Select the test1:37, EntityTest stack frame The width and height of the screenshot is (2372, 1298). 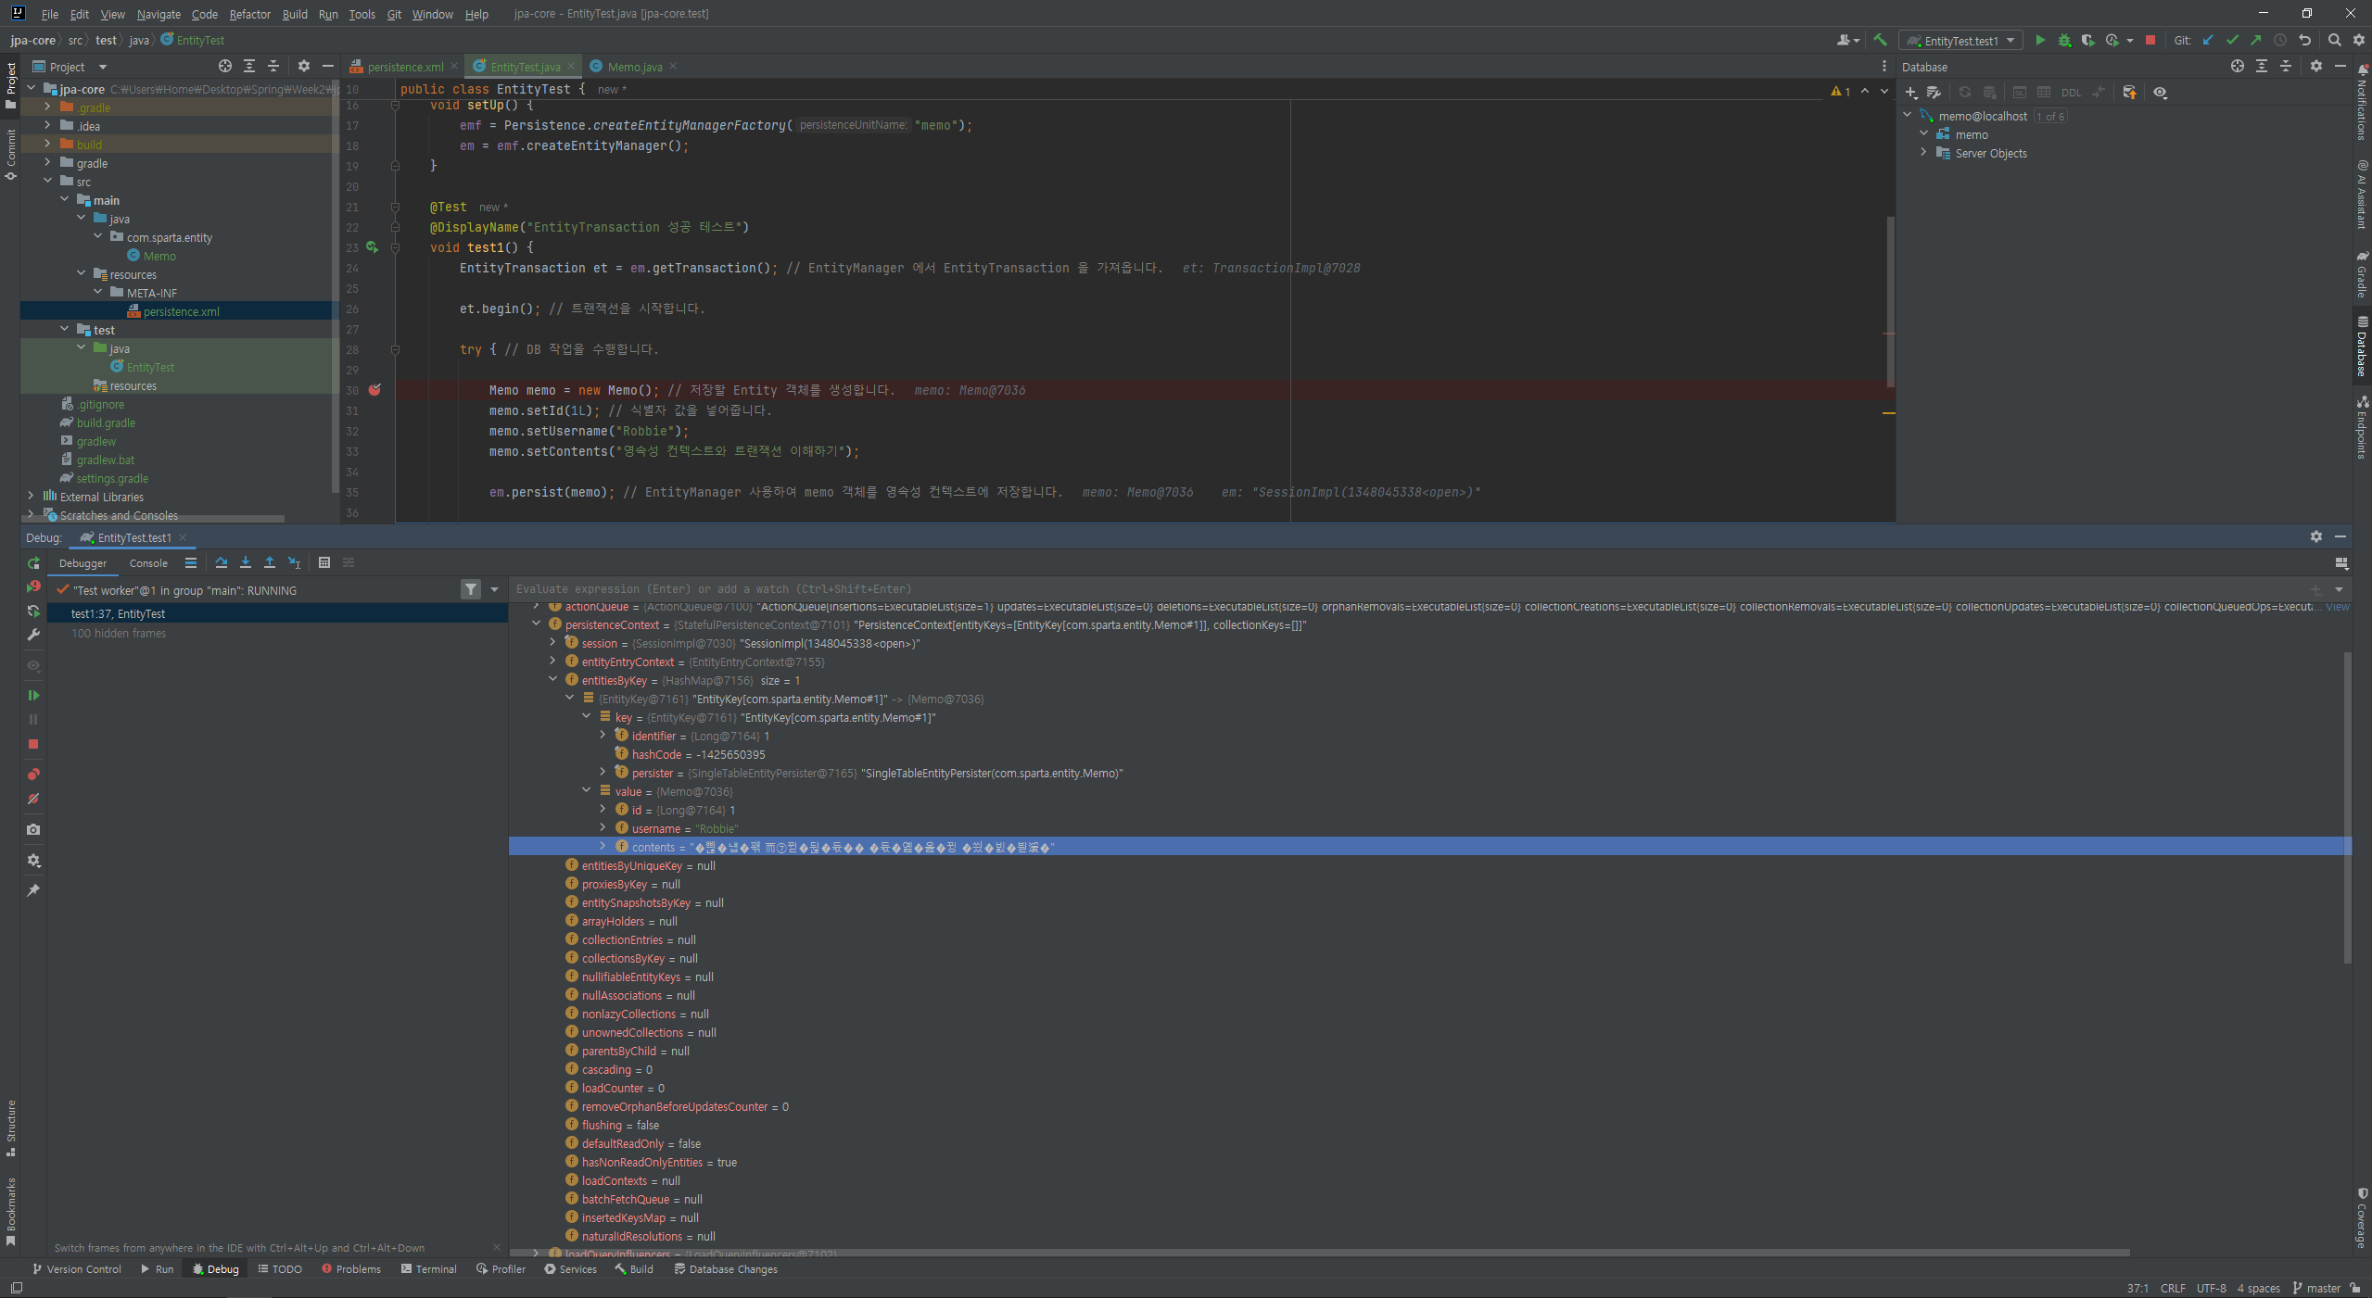click(x=277, y=614)
